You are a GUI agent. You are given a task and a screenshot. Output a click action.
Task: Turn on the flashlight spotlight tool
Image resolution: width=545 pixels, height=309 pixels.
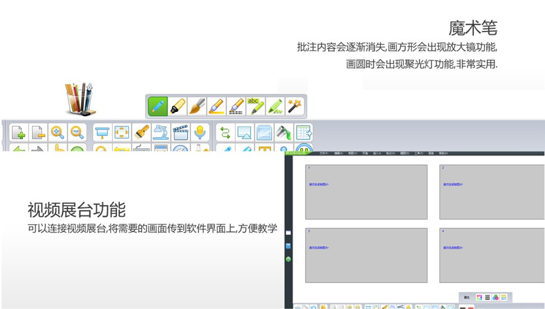pos(142,132)
